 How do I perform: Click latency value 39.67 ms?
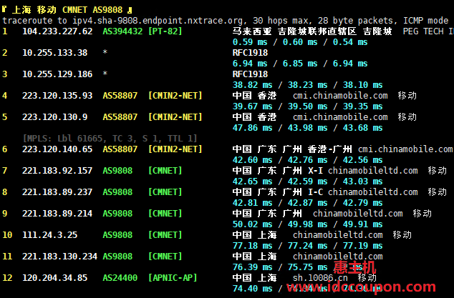(253, 106)
